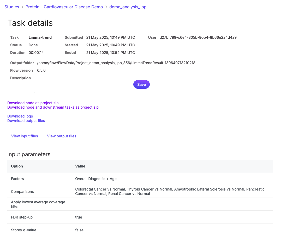Open the View input files tab

(x=25, y=136)
